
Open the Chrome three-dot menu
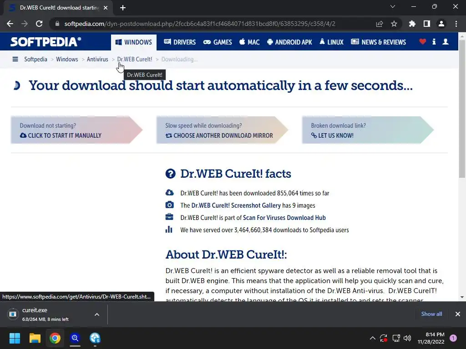[x=456, y=24]
